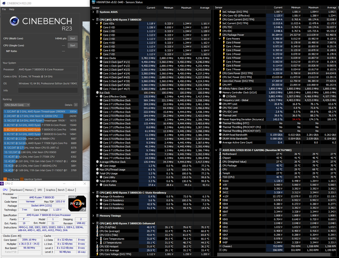Select the Core Ratios sensor row
This screenshot has width=339, height=258.
tap(151, 185)
